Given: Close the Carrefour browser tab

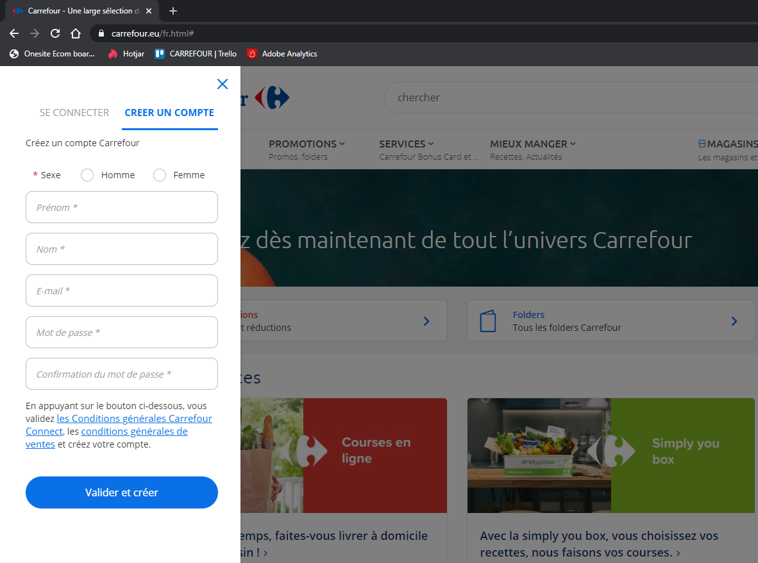Looking at the screenshot, I should [x=149, y=11].
